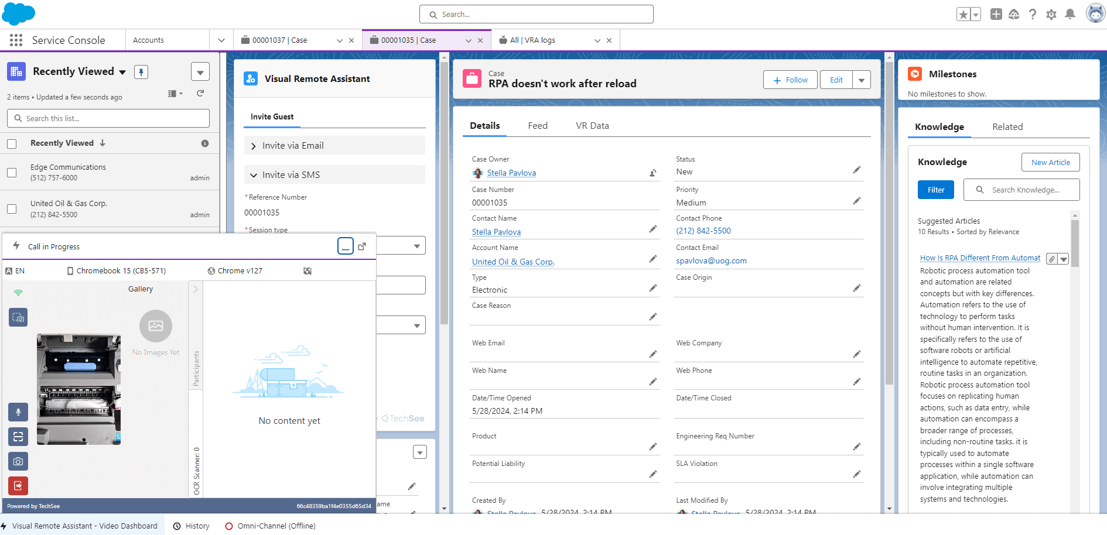Open the History utility bar item
Image resolution: width=1107 pixels, height=535 pixels.
coord(192,526)
